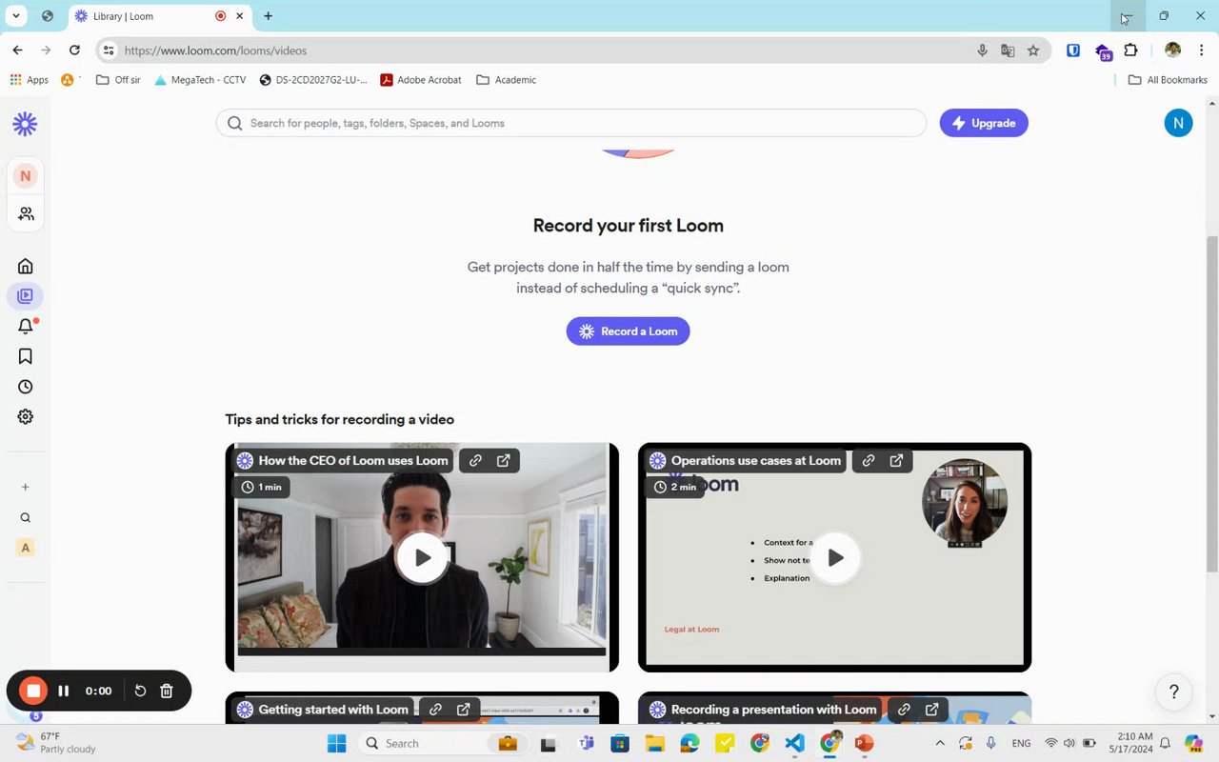Click the voice search microphone in address bar
Image resolution: width=1219 pixels, height=762 pixels.
982,50
